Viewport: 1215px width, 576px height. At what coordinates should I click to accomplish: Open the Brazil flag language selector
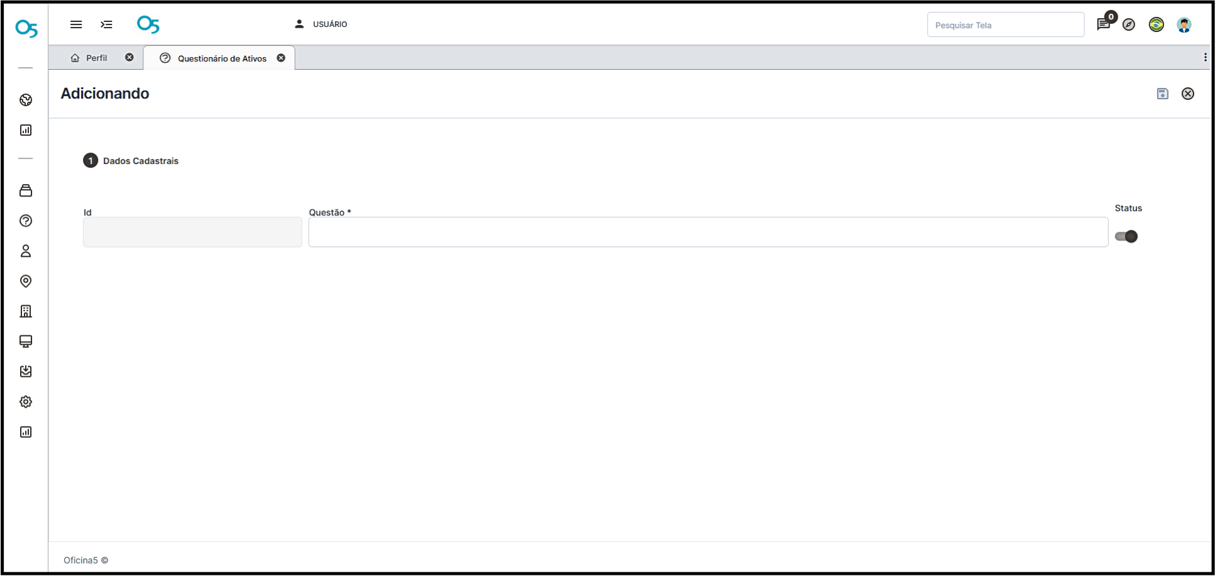coord(1156,24)
